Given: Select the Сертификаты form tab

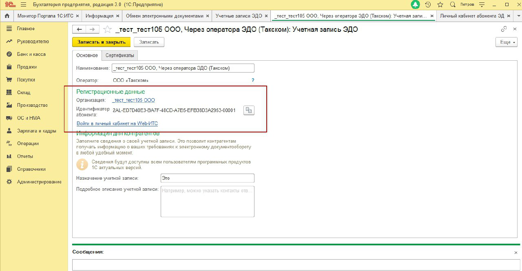Looking at the screenshot, I should coord(119,55).
